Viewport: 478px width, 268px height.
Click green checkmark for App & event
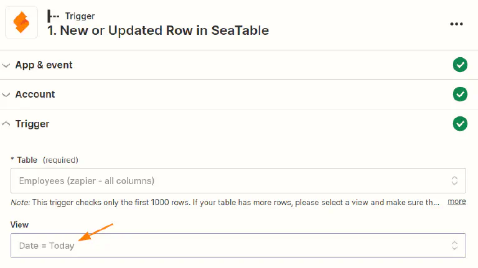[460, 65]
